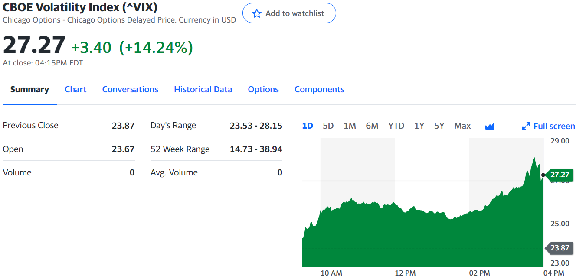Viewport: 576px width, 279px height.
Task: Click the 29.00 y-axis label
Action: point(560,141)
